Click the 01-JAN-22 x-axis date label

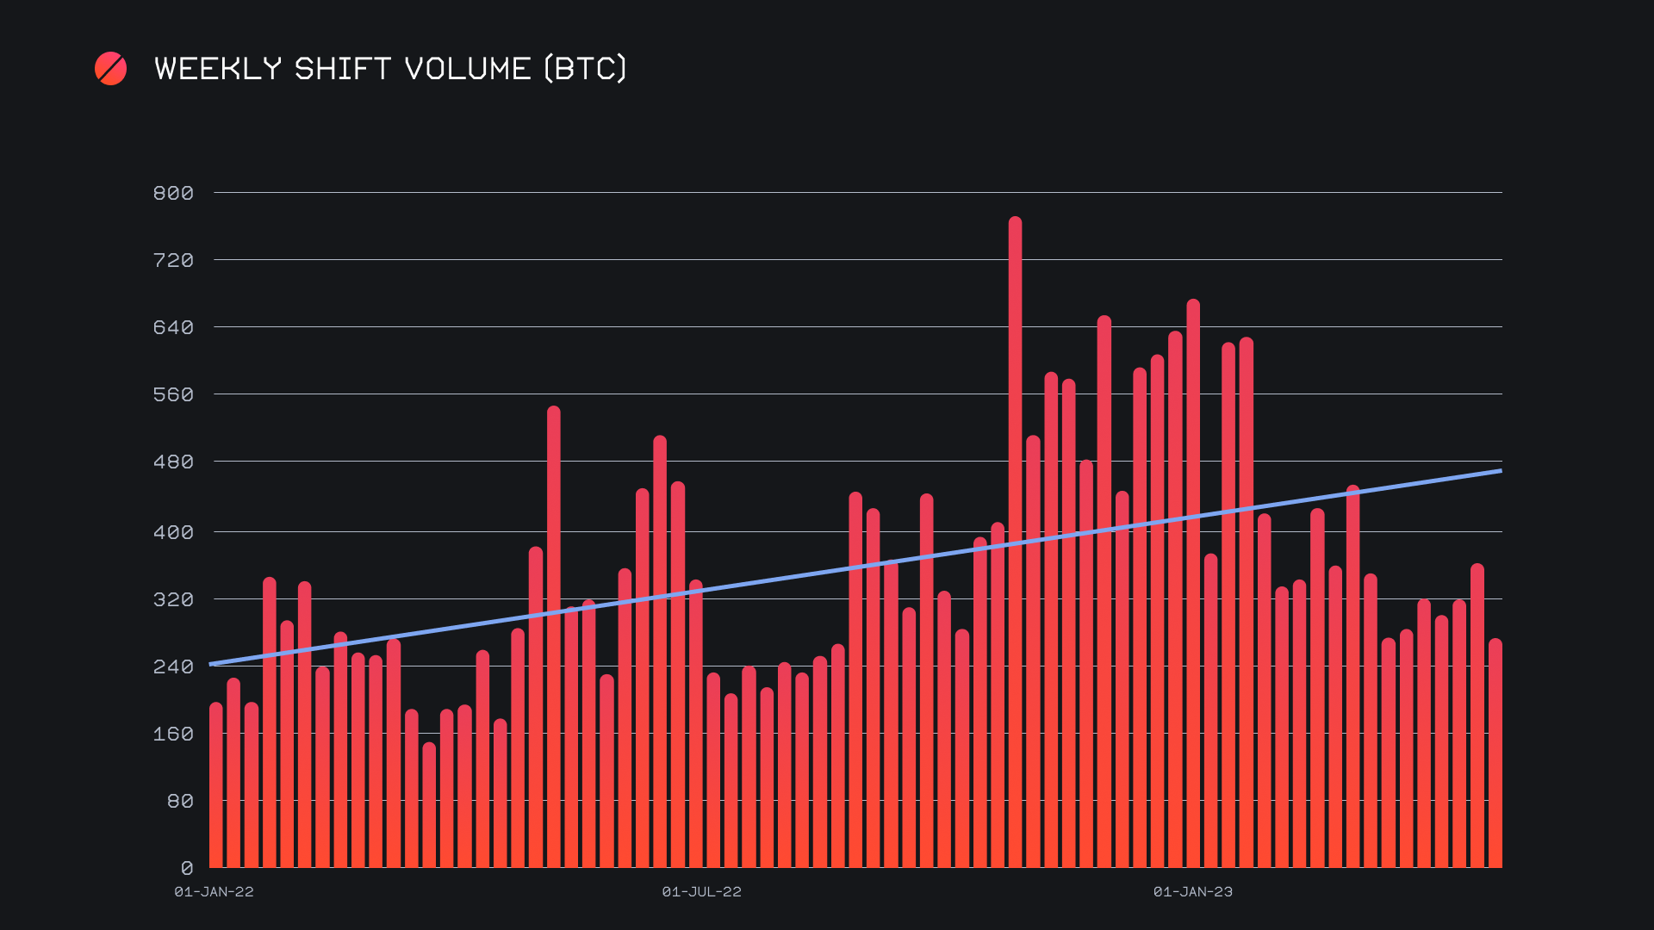pos(214,892)
